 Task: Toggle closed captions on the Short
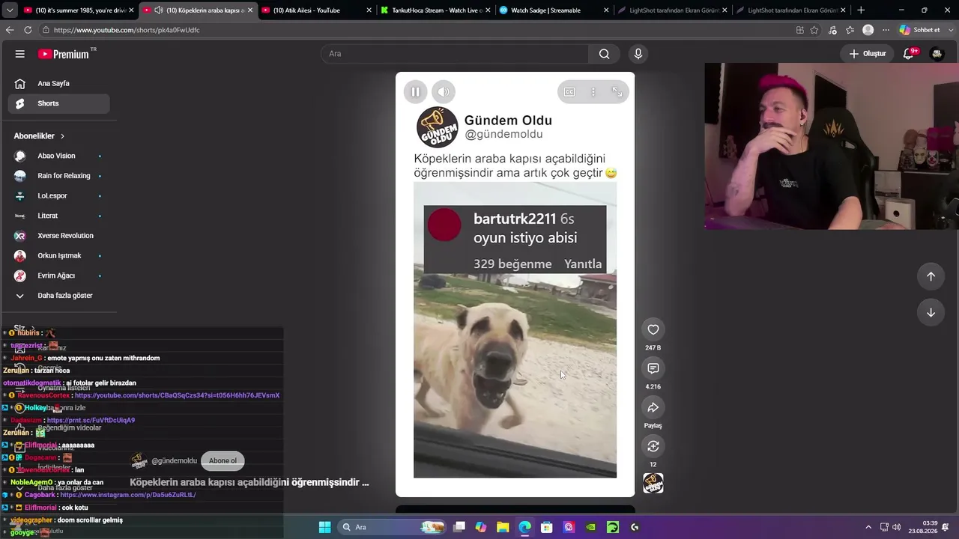[x=569, y=92]
